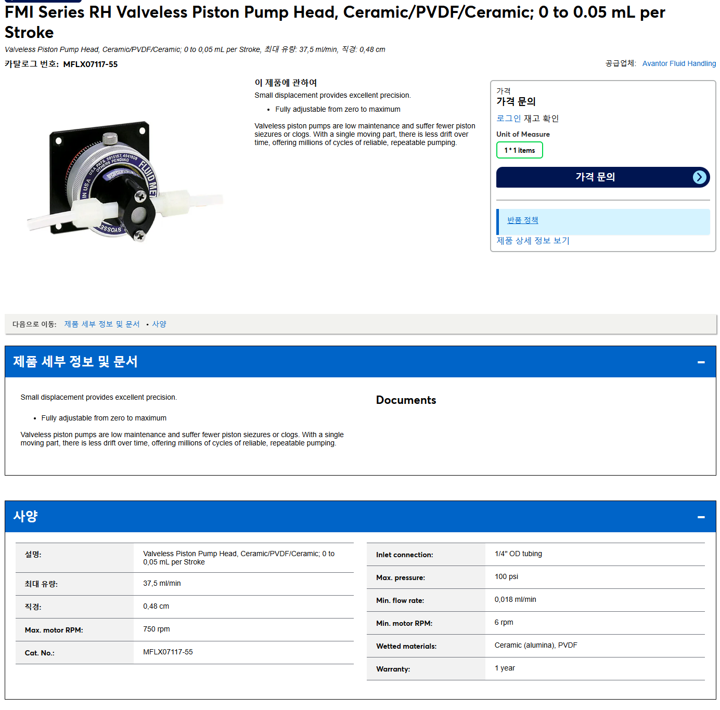The width and height of the screenshot is (720, 710).
Task: Collapse the 사양 section
Action: tap(701, 517)
